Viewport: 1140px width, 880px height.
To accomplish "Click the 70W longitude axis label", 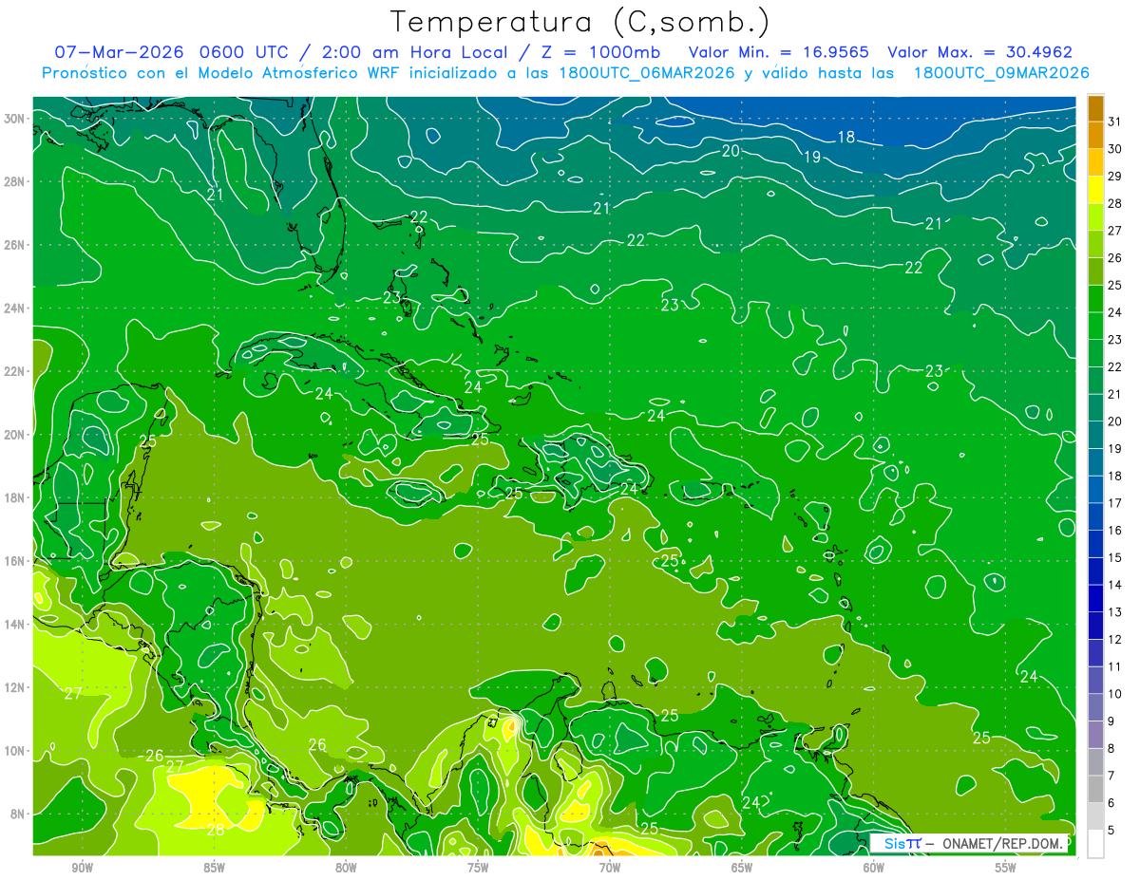I will [x=610, y=869].
